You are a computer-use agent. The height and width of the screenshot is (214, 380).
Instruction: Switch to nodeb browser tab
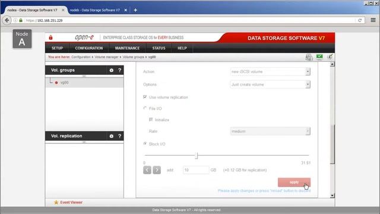95,10
